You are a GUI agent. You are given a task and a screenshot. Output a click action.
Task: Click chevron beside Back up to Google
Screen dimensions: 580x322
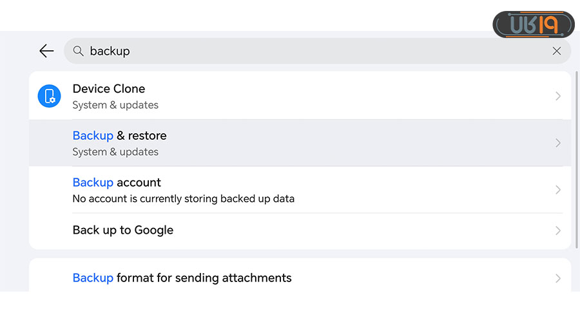(x=558, y=231)
